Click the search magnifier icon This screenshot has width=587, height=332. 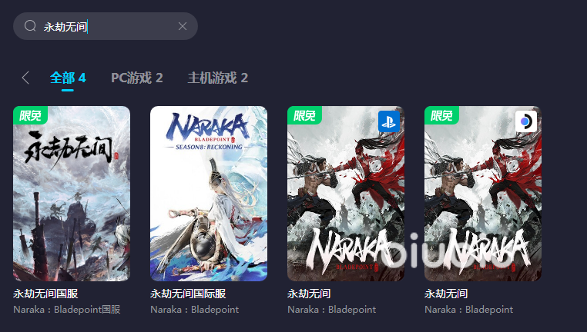(x=30, y=26)
